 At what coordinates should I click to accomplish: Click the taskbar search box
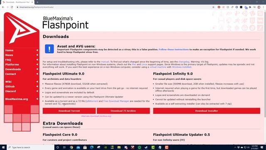[x=30, y=147]
